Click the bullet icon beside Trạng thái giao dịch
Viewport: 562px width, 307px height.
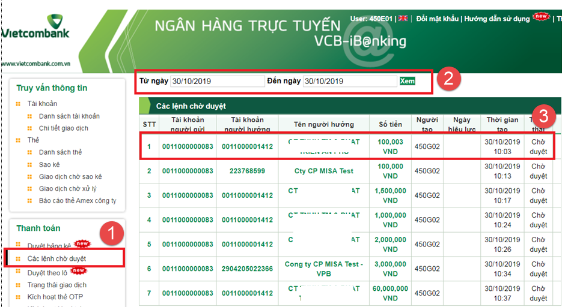18,285
